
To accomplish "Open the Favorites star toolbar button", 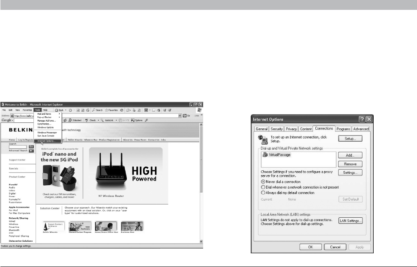I will pos(111,110).
